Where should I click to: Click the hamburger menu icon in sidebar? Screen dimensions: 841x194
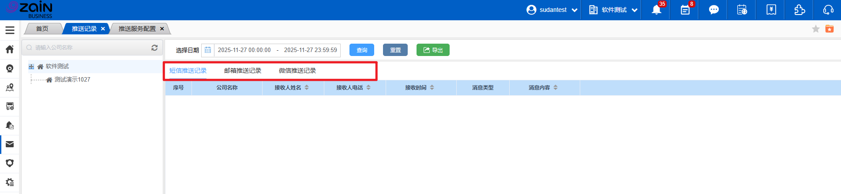[x=10, y=30]
